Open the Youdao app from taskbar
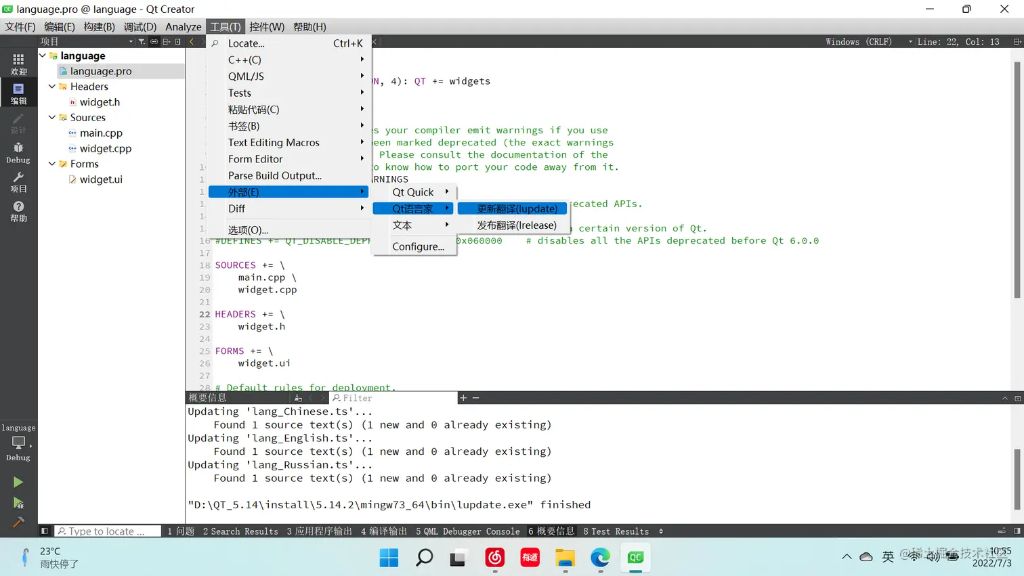This screenshot has height=576, width=1024. pos(530,558)
